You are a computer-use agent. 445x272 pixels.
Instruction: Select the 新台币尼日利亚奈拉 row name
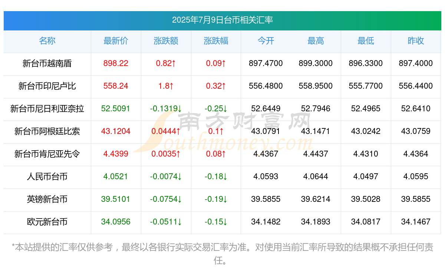click(x=47, y=109)
